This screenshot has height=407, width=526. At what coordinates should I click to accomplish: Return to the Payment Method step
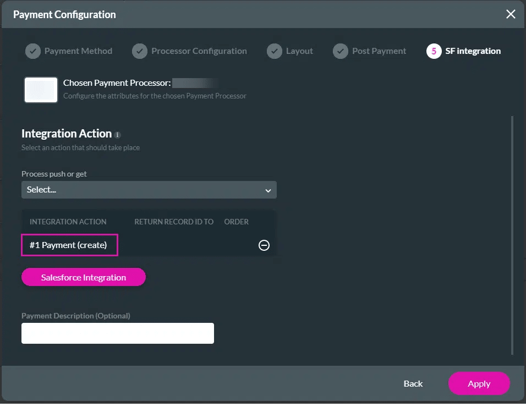[69, 51]
